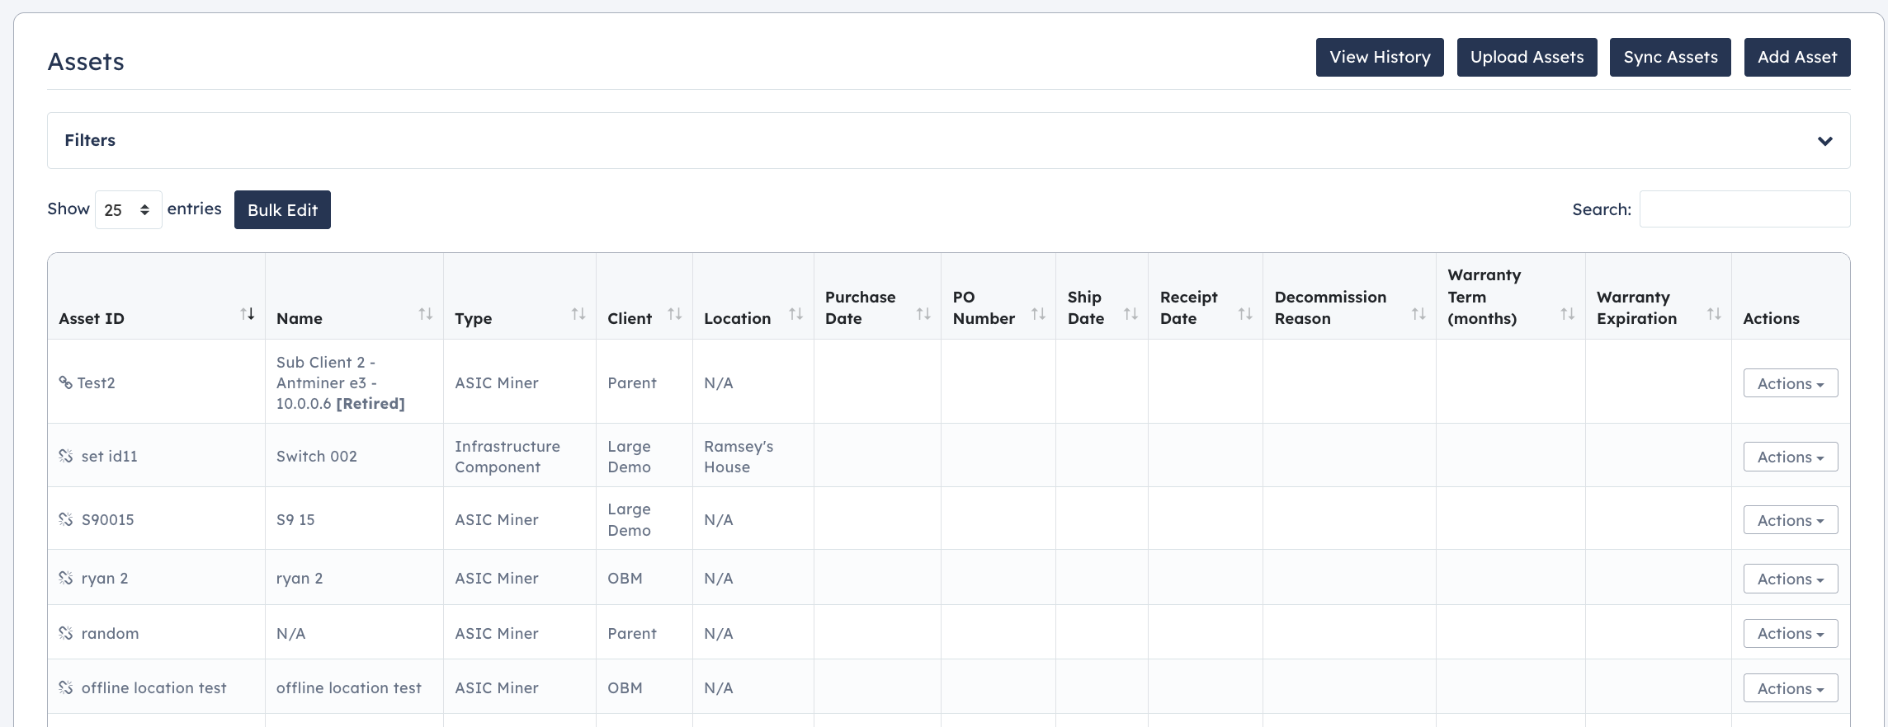The width and height of the screenshot is (1888, 727).
Task: Sort table by Location column
Action: 796,314
